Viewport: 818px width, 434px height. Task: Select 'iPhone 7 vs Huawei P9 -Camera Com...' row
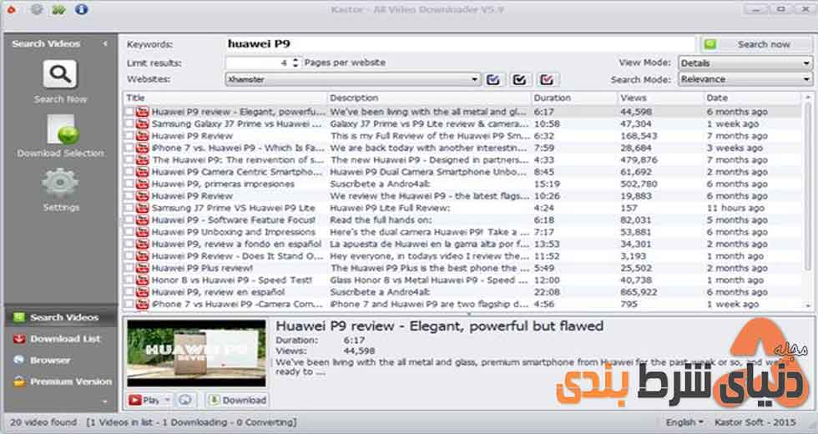[x=462, y=304]
